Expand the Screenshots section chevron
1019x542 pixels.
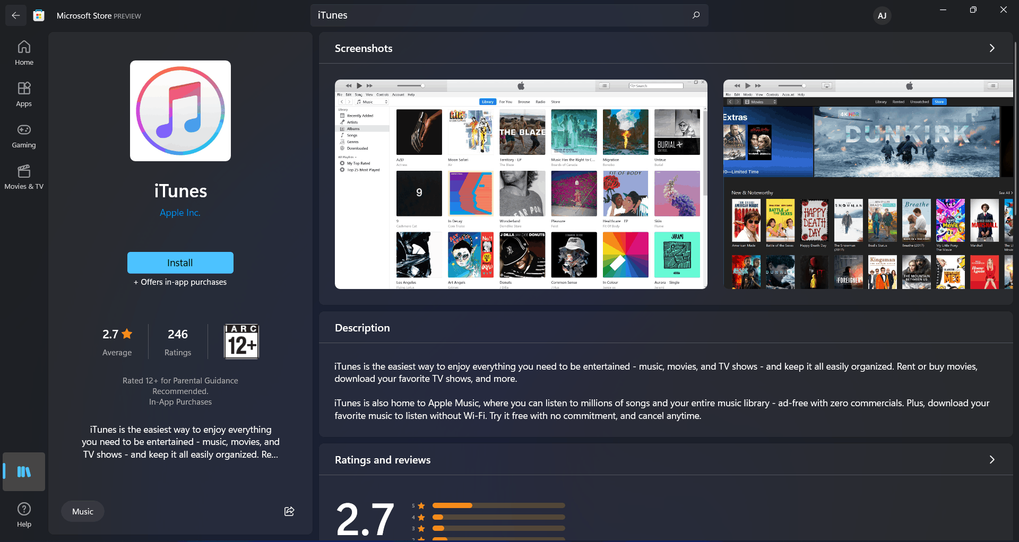coord(991,48)
